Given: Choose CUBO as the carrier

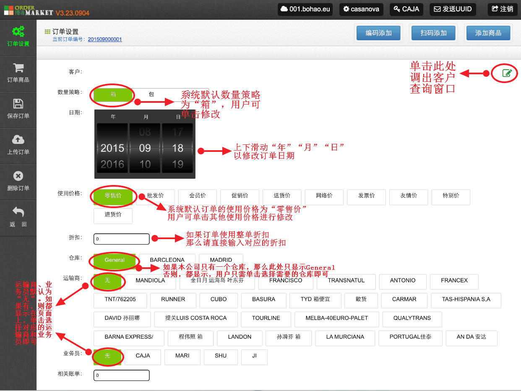Looking at the screenshot, I should (x=219, y=300).
